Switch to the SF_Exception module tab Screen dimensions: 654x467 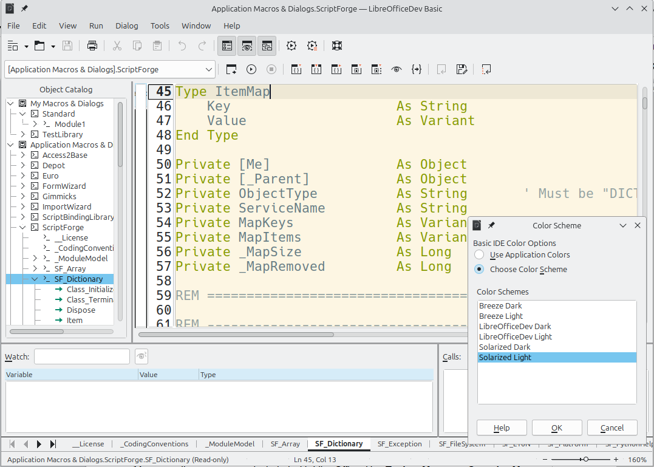[399, 444]
